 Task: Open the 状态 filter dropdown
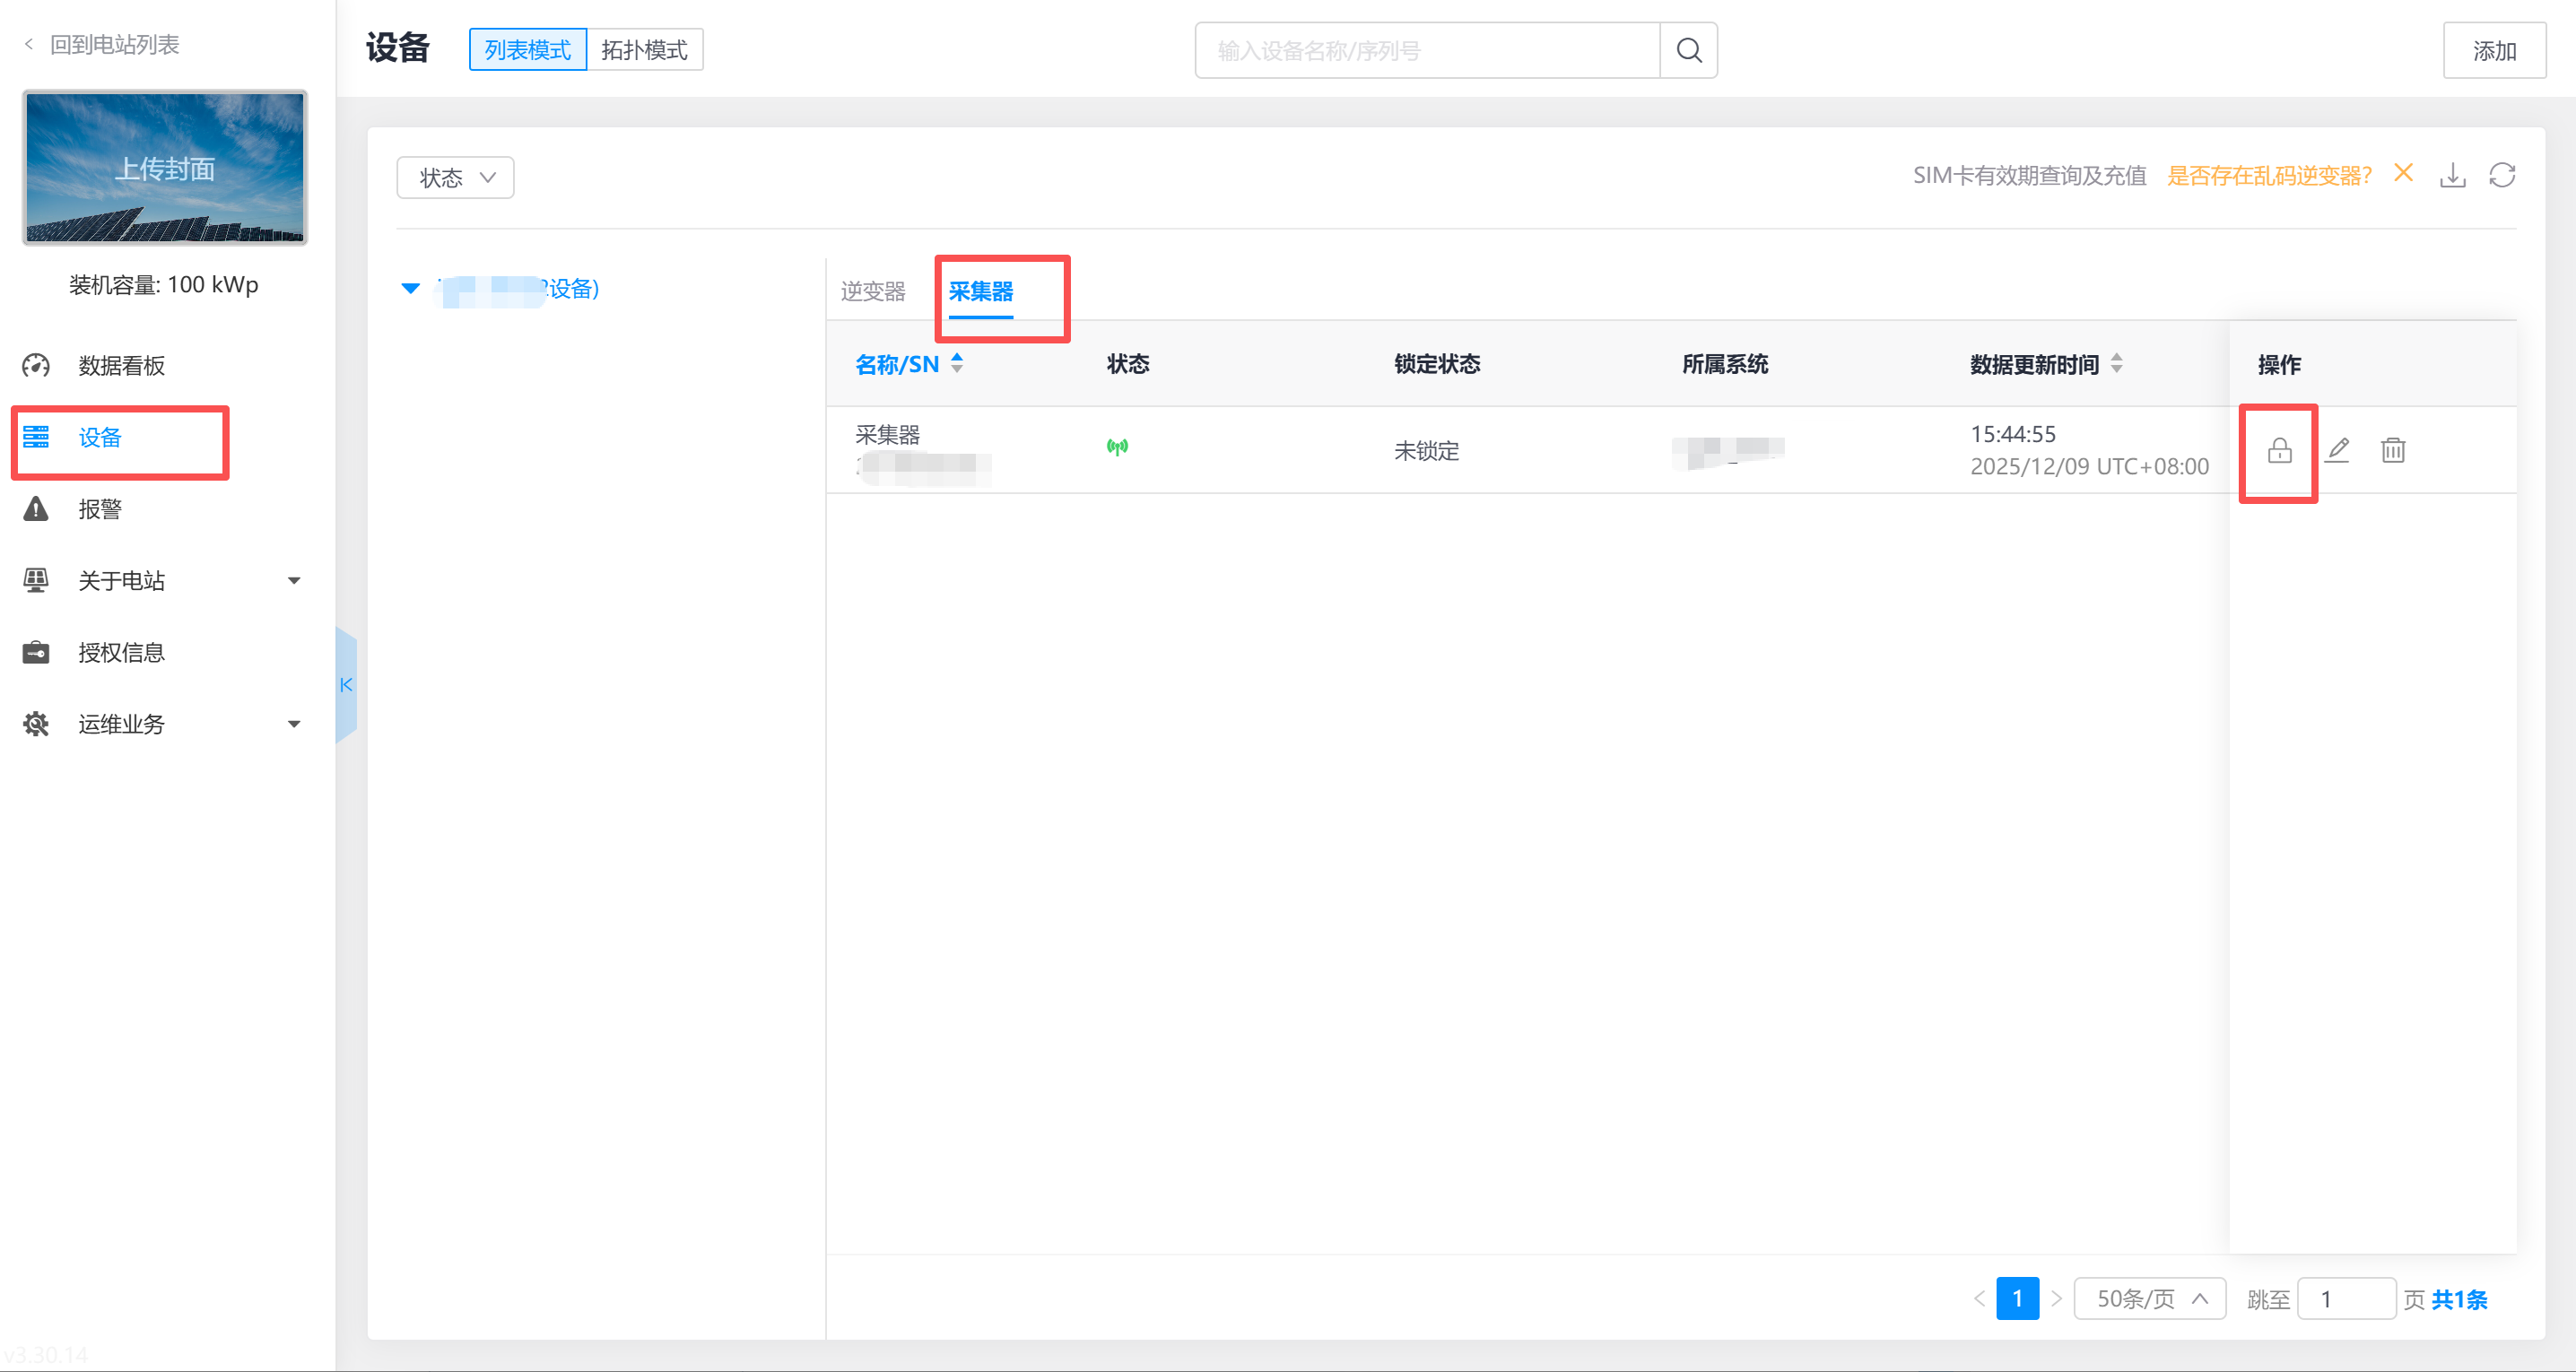pyautogui.click(x=455, y=178)
